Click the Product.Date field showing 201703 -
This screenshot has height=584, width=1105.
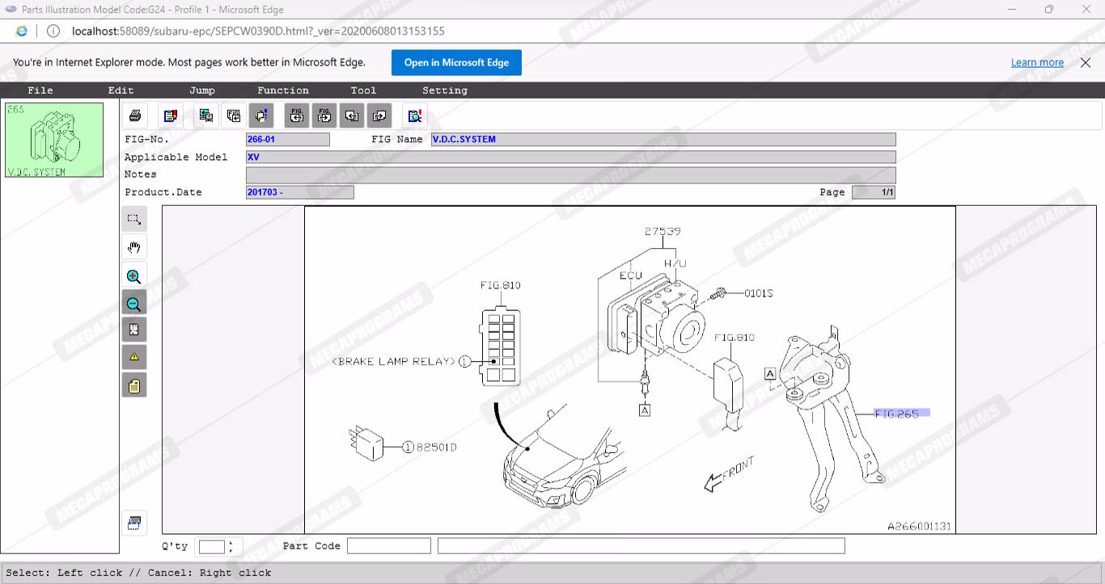pos(300,192)
